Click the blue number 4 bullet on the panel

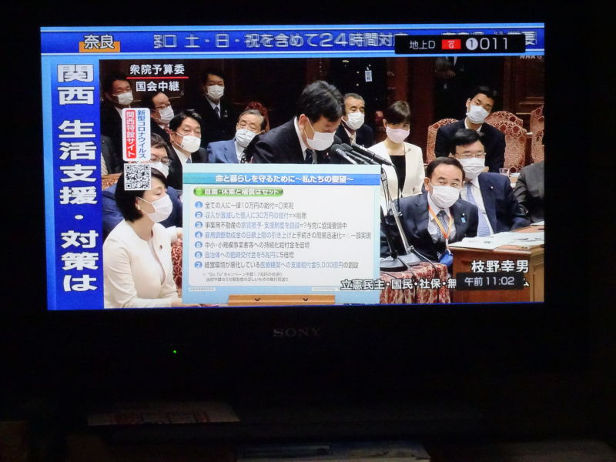click(199, 235)
